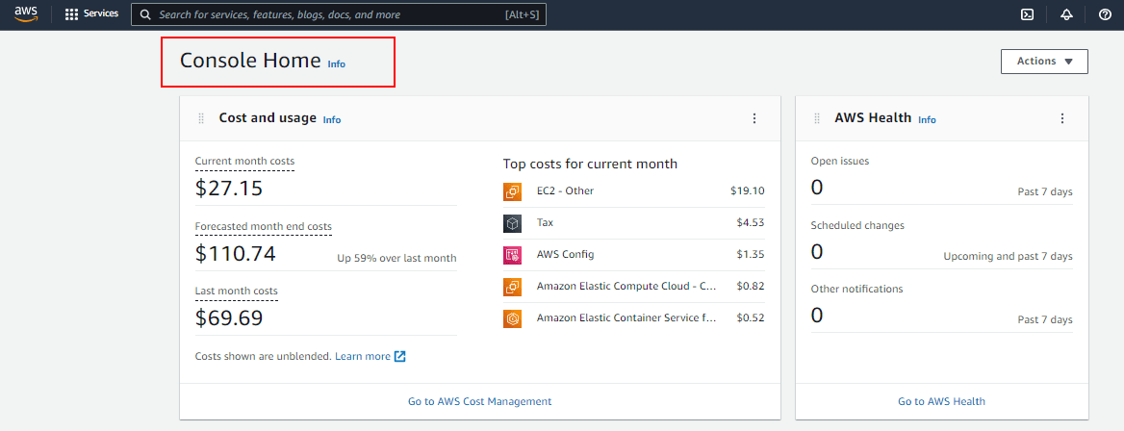The width and height of the screenshot is (1124, 431).
Task: Expand the Actions dropdown
Action: (x=1044, y=62)
